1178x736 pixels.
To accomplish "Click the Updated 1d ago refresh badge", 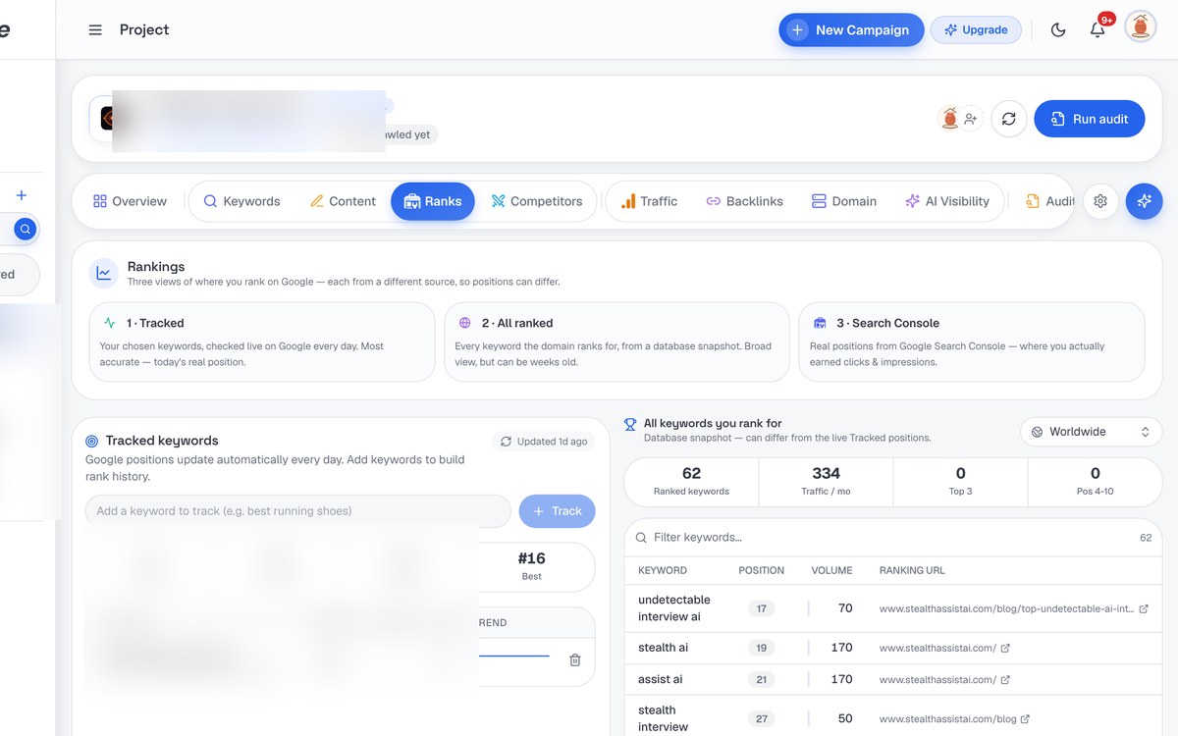I will coord(544,442).
